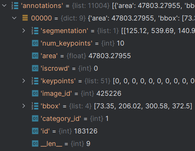195x151 pixels.
Task: Click the int icon beside 'iscrowd'
Action: point(35,68)
